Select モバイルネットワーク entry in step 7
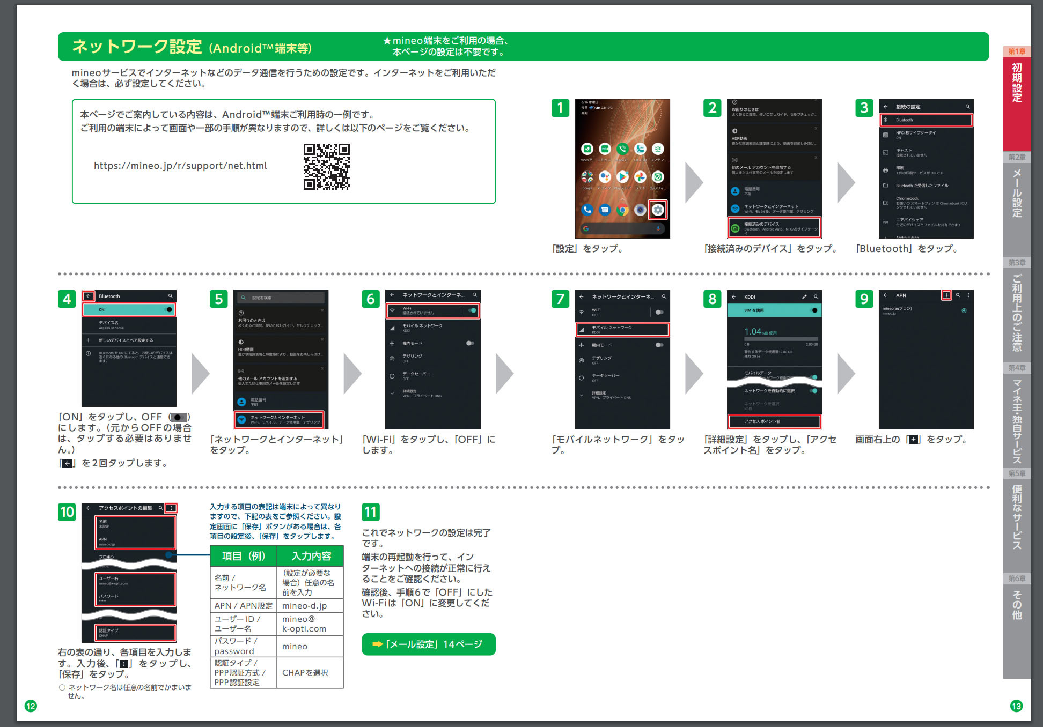 pos(622,329)
